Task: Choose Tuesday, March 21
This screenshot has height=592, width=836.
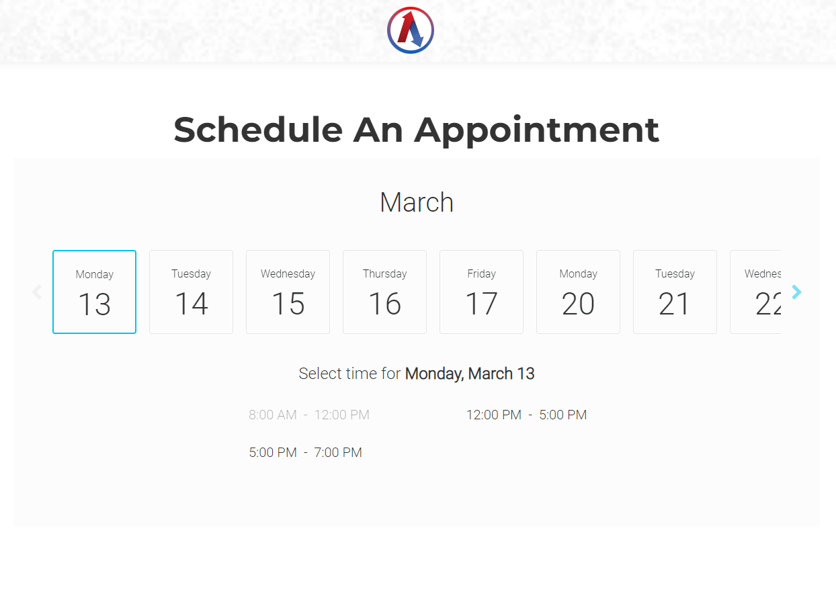Action: [x=675, y=292]
